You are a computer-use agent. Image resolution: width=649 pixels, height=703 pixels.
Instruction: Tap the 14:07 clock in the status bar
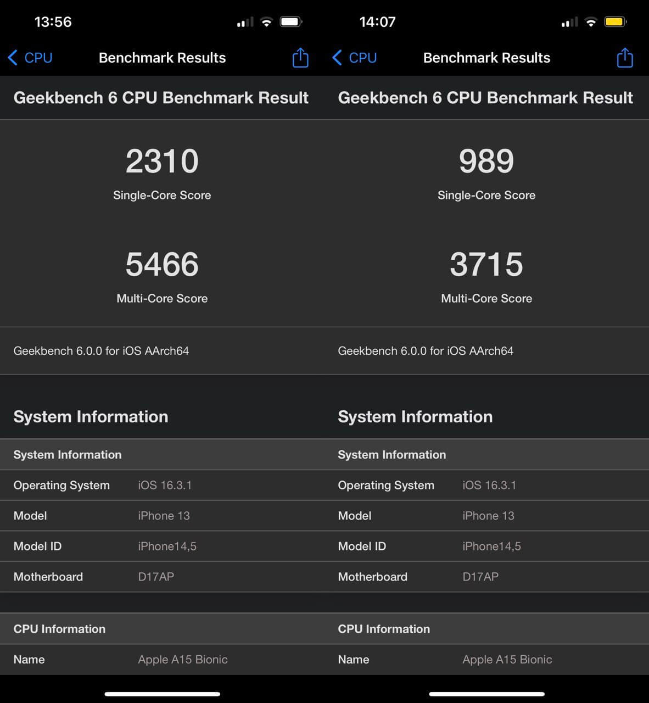[x=377, y=22]
